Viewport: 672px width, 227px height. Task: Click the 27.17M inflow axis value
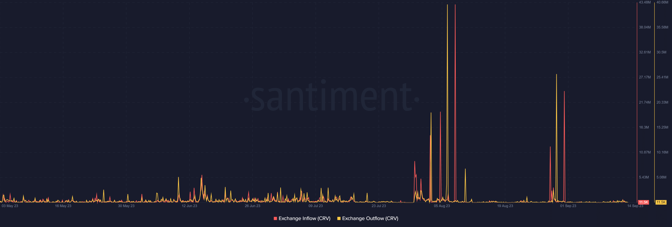click(645, 77)
